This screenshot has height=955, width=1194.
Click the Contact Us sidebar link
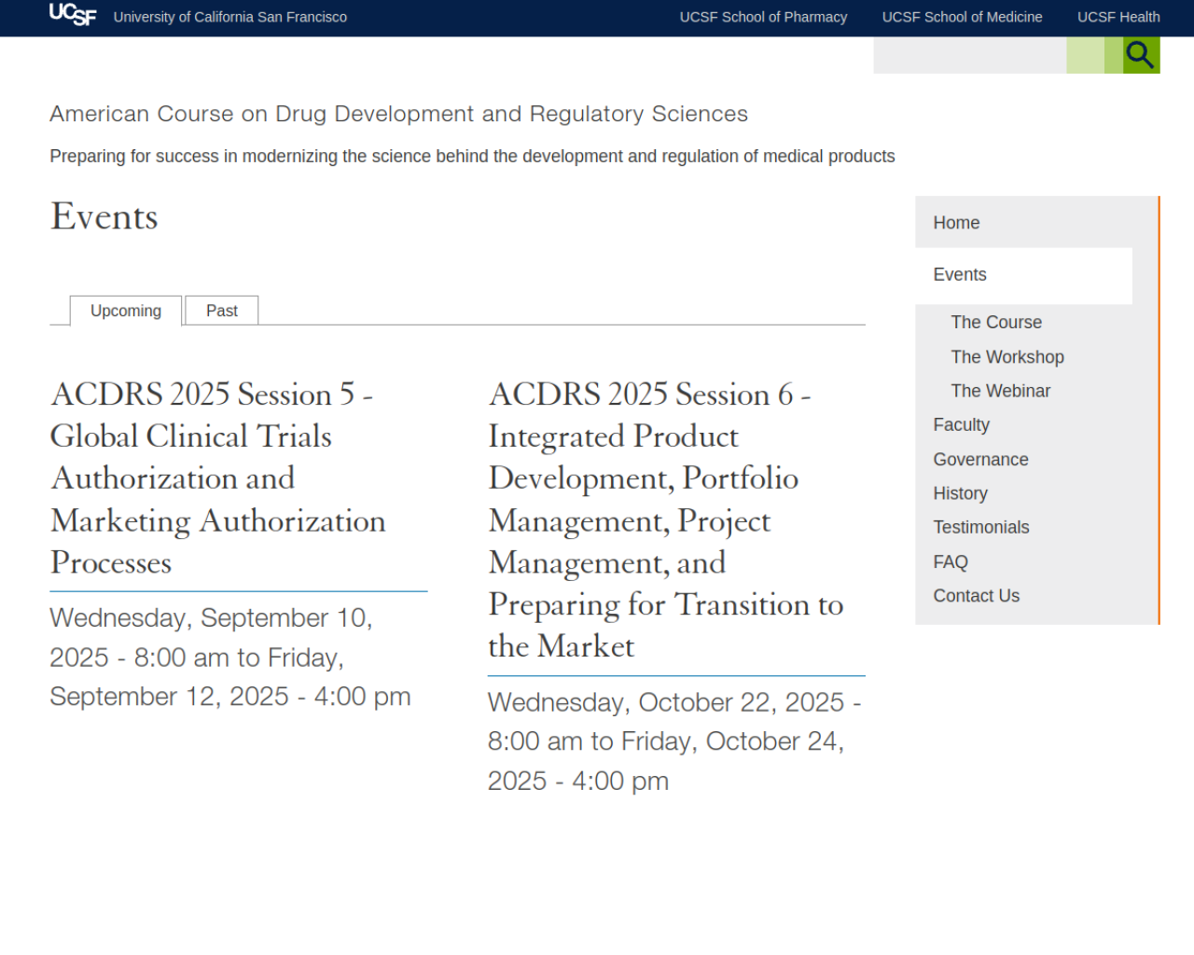[x=976, y=596]
